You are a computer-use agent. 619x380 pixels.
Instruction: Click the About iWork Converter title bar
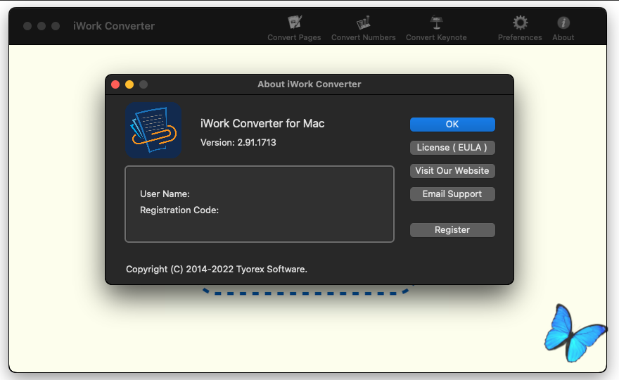(x=309, y=84)
